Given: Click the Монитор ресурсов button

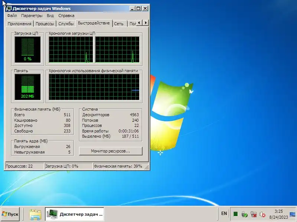Looking at the screenshot, I should coord(110,151).
